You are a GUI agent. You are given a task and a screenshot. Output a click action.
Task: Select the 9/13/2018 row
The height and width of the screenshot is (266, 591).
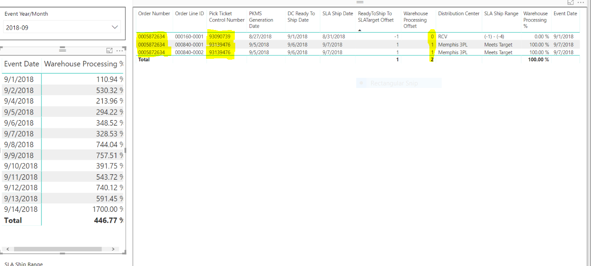pyautogui.click(x=63, y=198)
